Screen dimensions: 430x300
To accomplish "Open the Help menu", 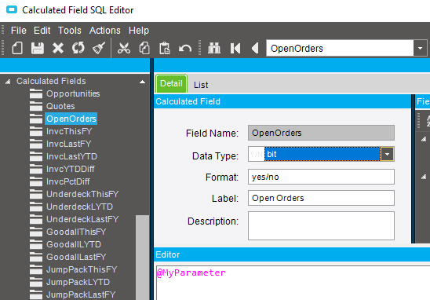I will pos(139,30).
